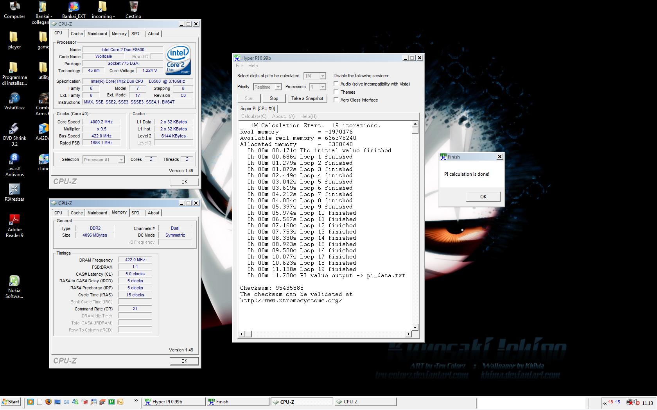Click the up arrow of Super PI vertical scrollbar
The width and height of the screenshot is (657, 410).
click(x=415, y=124)
